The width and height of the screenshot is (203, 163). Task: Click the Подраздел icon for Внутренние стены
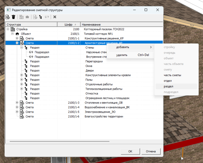31,57
